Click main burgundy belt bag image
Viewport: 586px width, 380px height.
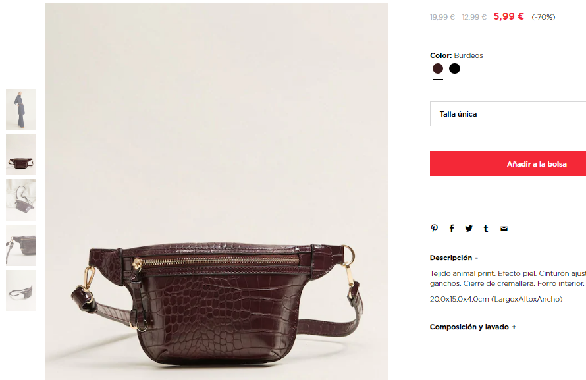[x=217, y=192]
